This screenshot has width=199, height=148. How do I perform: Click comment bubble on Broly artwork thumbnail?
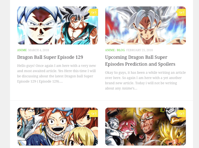tap(181, 113)
